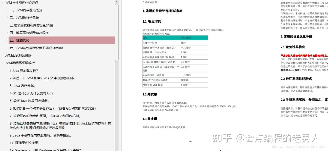Select bookmark 11. 深拷贝和浅拷贝
Screen dimensions: 328x151
click(28, 143)
